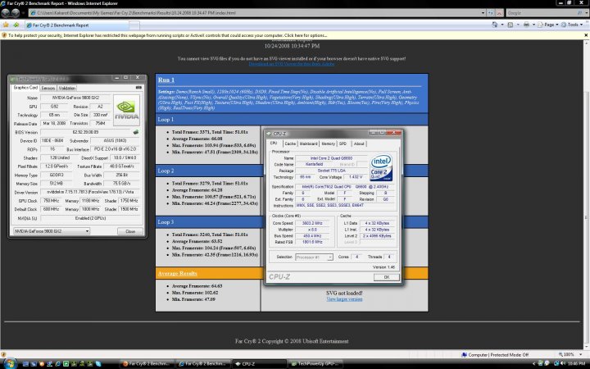Click the Close button in GPU-Z
The width and height of the screenshot is (590, 369).
click(130, 231)
